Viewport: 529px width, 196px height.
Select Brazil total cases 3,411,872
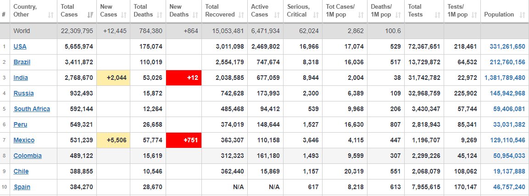(78, 62)
